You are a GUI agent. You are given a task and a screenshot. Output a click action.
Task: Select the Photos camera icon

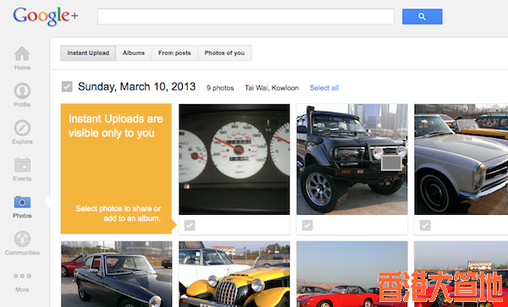(22, 202)
